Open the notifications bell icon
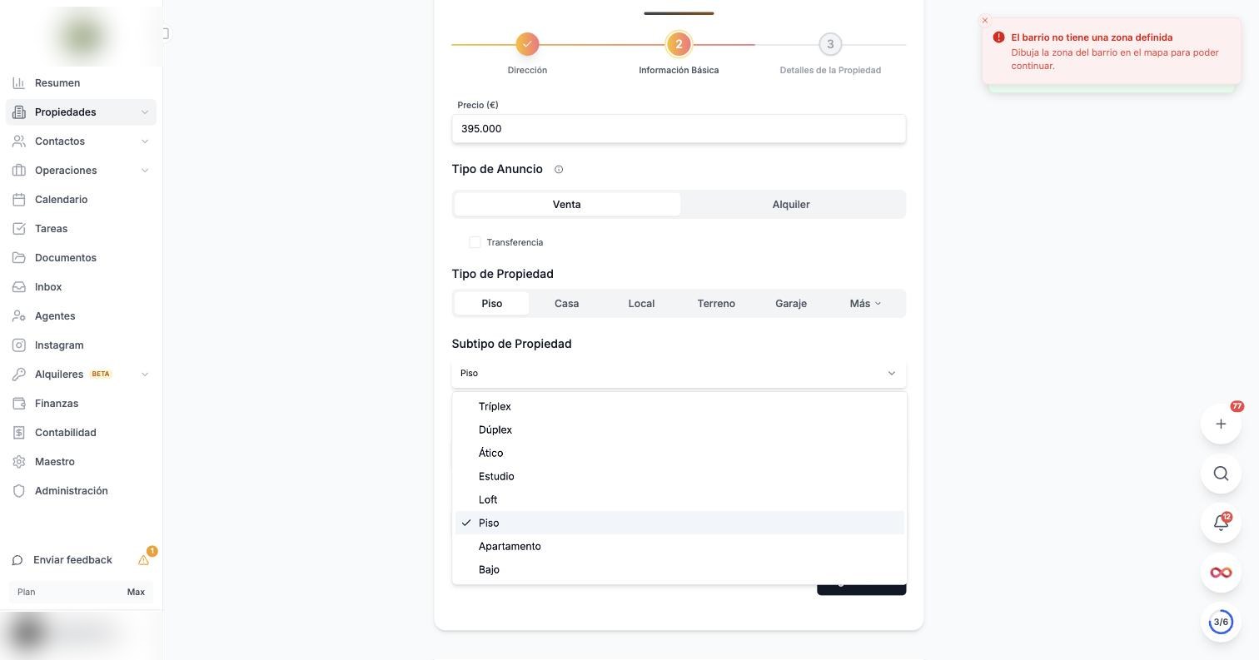The width and height of the screenshot is (1259, 660). click(x=1221, y=523)
